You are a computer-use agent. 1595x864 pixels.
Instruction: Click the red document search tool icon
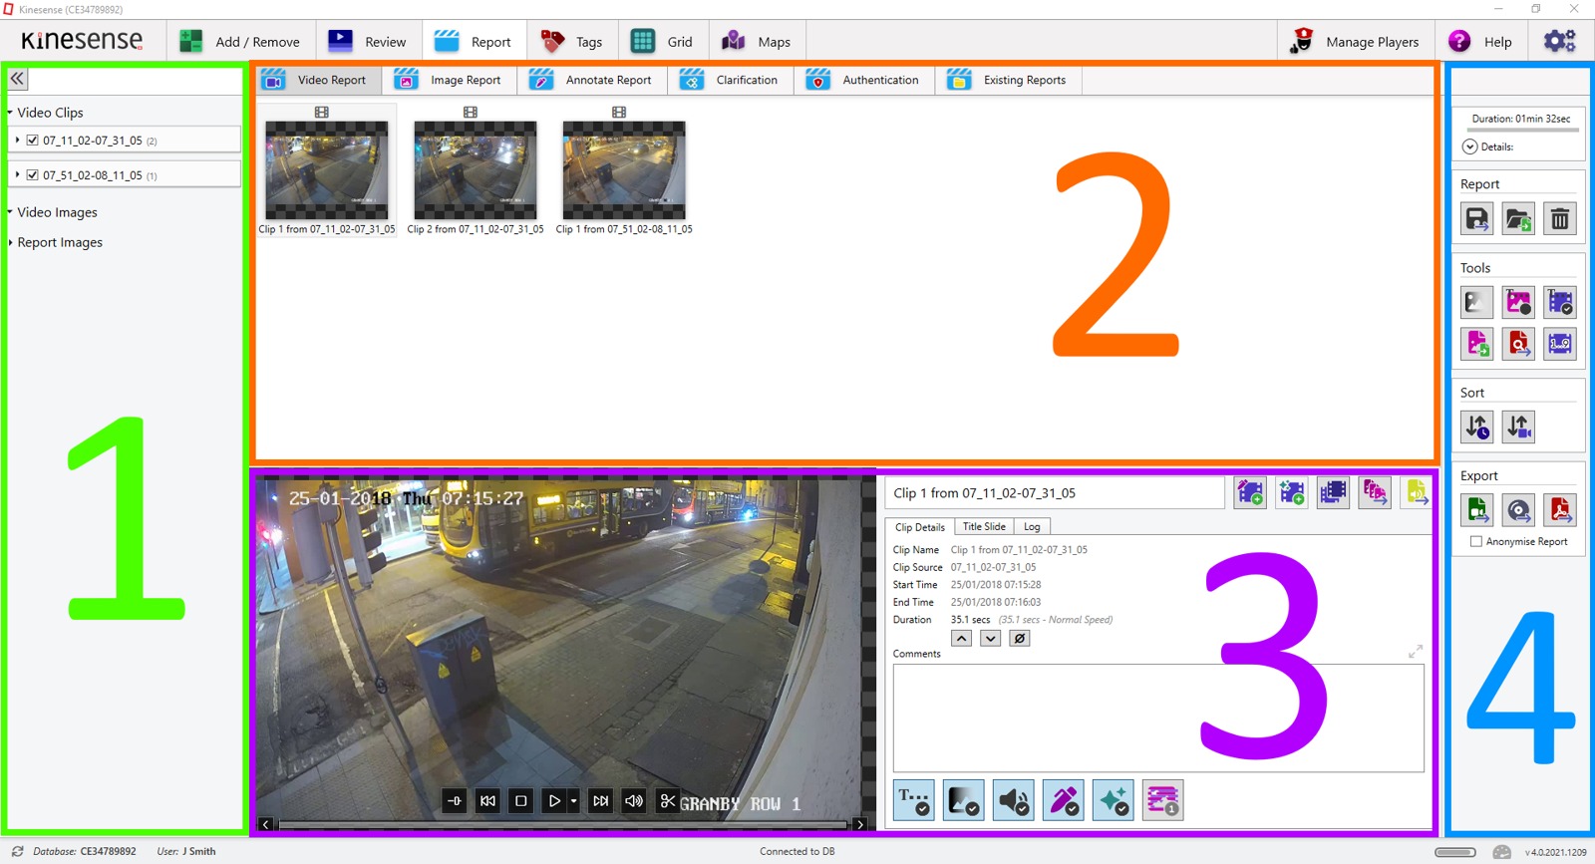pyautogui.click(x=1518, y=344)
